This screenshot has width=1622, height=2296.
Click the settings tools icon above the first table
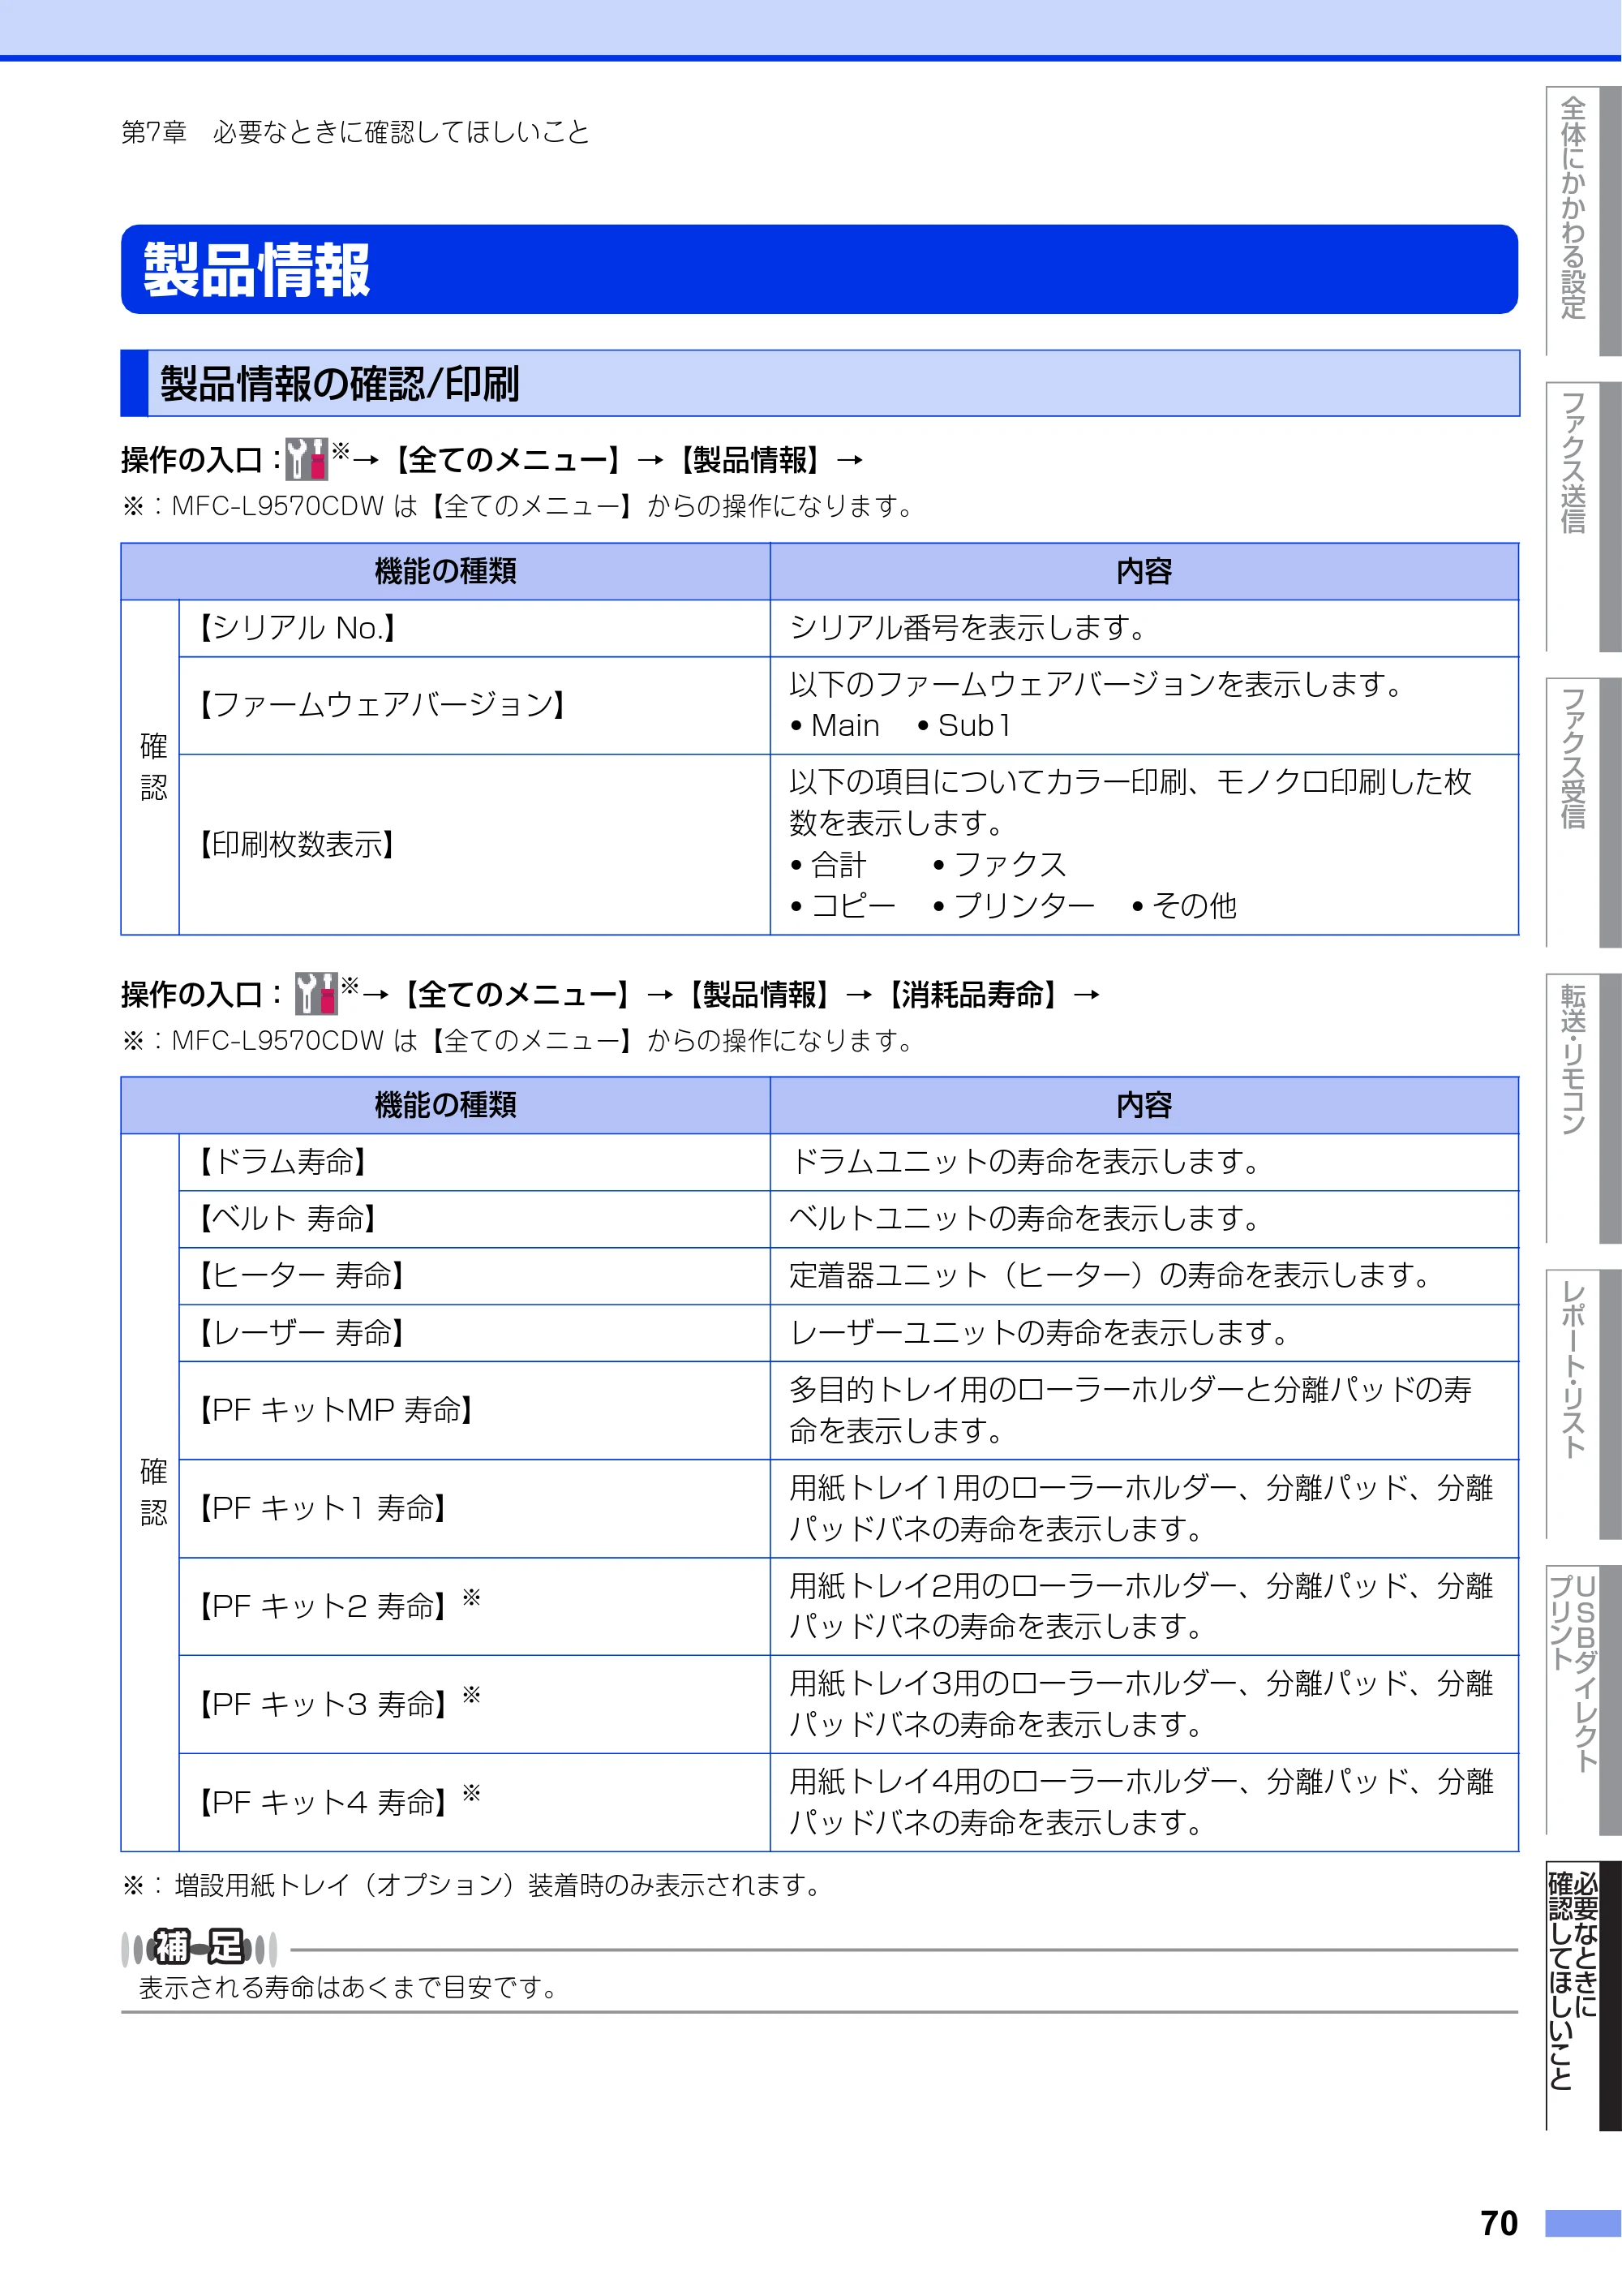coord(307,459)
